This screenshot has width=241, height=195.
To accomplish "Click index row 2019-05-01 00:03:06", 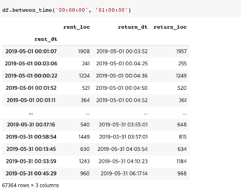I will [x=31, y=64].
